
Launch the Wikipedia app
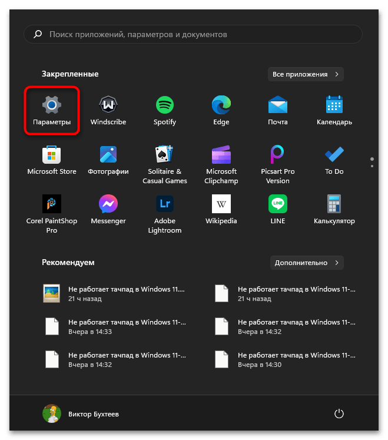click(221, 209)
